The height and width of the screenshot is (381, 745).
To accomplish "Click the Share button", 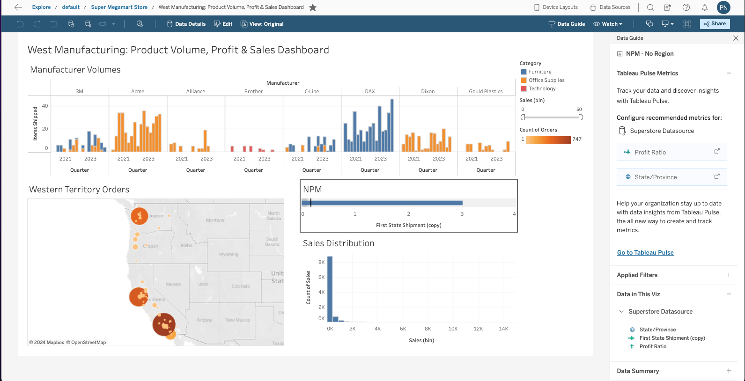I will point(715,24).
